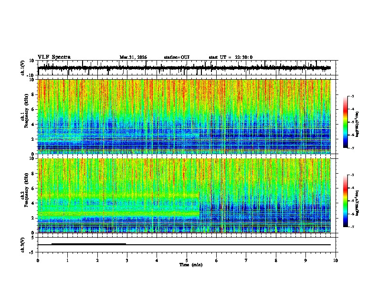The height and width of the screenshot is (292, 378).
Task: Click the ch.2 "Frequency (kHz)" axis label
Action: tap(26, 190)
